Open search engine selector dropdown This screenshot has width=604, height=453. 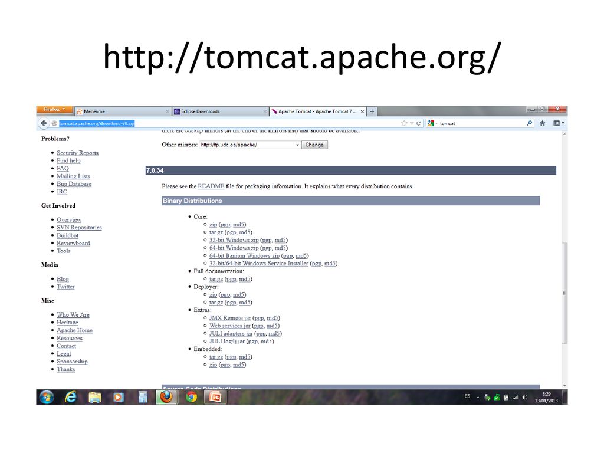(x=433, y=123)
